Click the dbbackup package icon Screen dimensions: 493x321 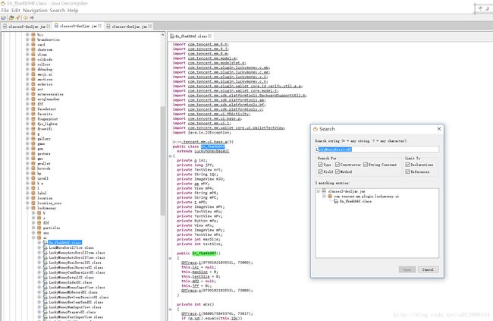tap(33, 69)
